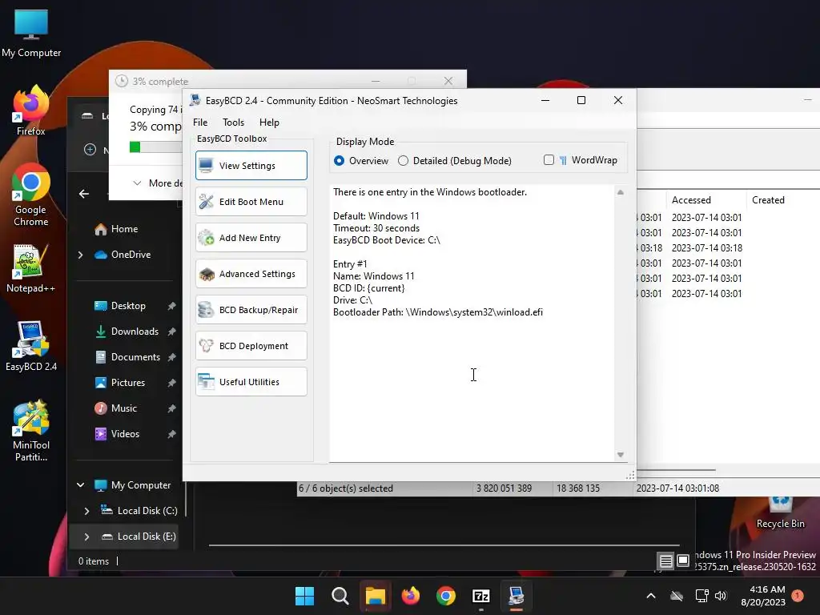This screenshot has width=820, height=615.
Task: Select the Google Chrome desktop shortcut
Action: tap(31, 195)
